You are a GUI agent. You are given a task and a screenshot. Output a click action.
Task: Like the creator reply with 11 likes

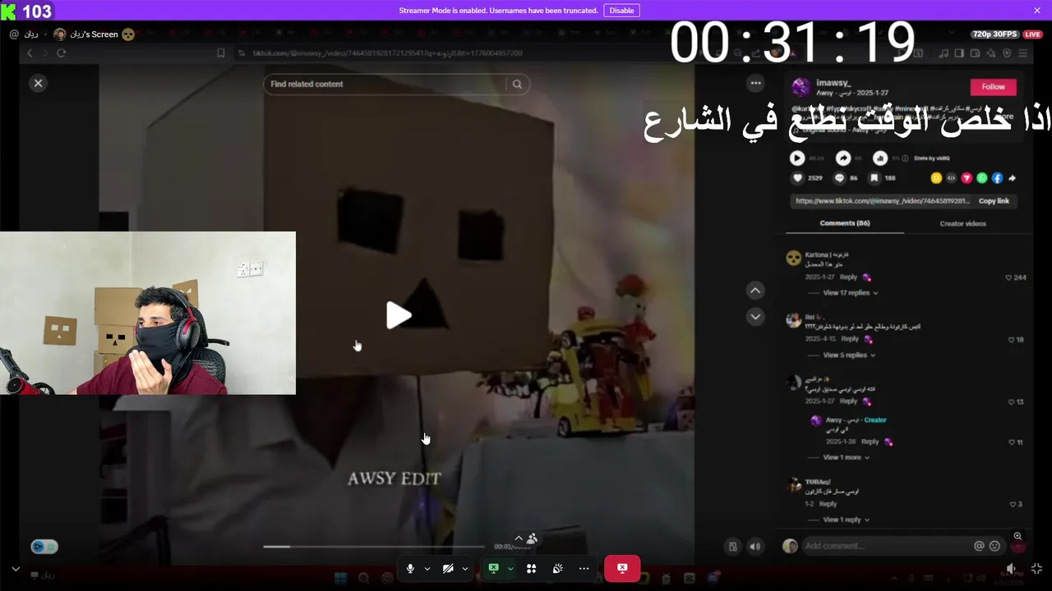pos(1012,442)
